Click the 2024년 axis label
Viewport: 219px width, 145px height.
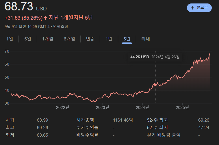click(142, 107)
